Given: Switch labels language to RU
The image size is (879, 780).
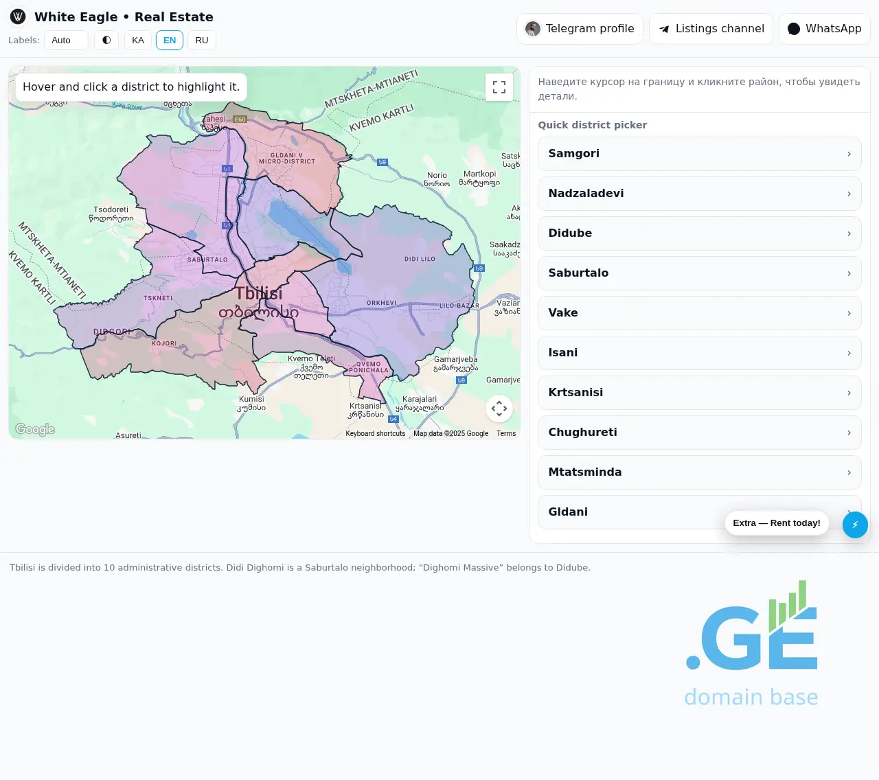Looking at the screenshot, I should click(202, 41).
